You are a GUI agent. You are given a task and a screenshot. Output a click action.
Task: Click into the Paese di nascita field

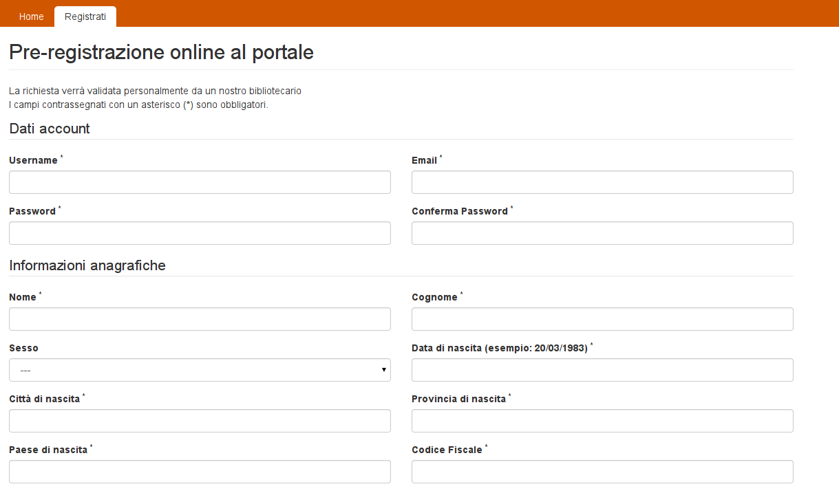[x=200, y=472]
